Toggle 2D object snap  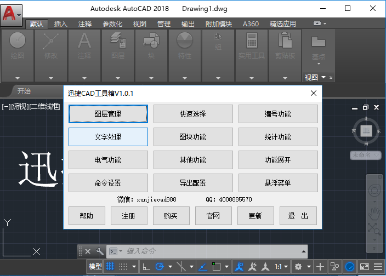[x=216, y=267]
